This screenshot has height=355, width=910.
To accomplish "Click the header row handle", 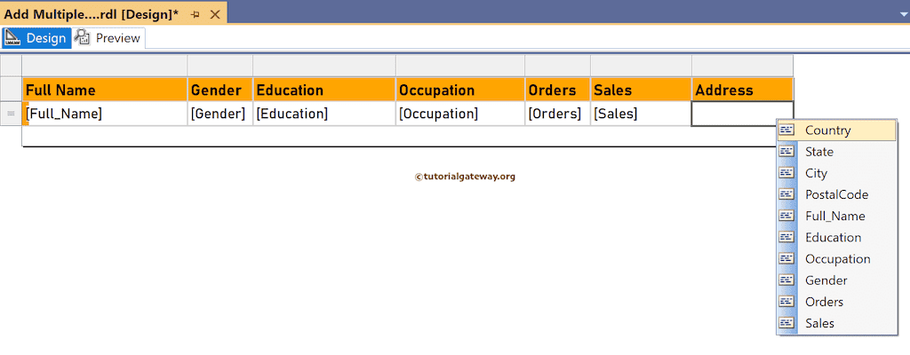I will pos(11,90).
